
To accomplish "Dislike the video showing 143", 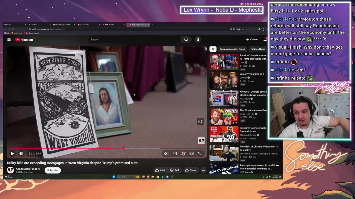I will (x=174, y=170).
